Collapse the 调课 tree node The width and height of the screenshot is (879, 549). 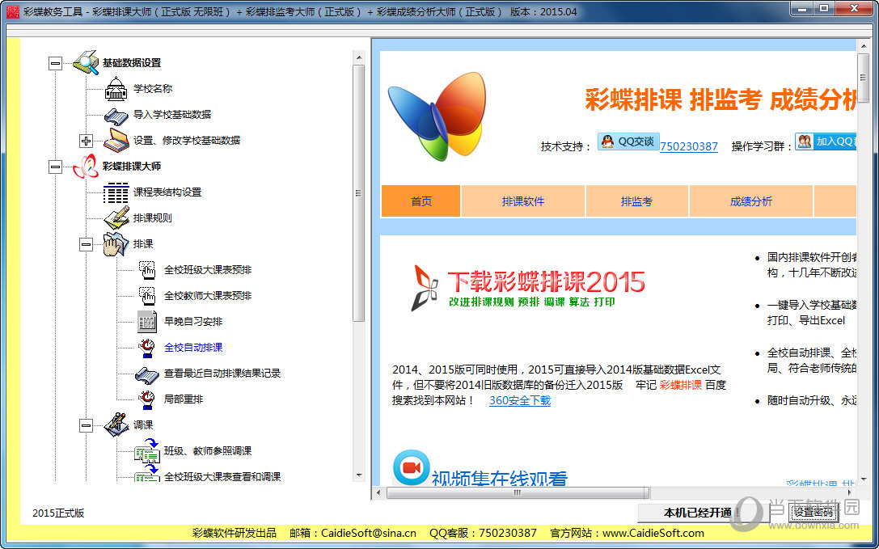click(x=86, y=425)
